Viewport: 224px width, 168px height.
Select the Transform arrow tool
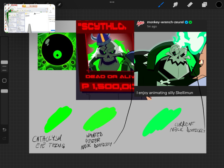[59, 5]
